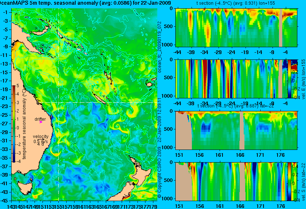Click the vel. S velocity color bar
This screenshot has height=209, width=306.
289,182
